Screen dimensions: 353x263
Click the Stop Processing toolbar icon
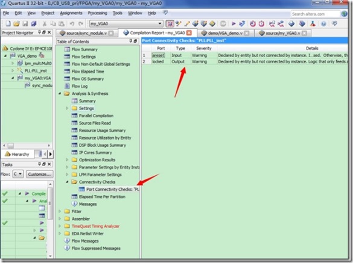point(223,23)
